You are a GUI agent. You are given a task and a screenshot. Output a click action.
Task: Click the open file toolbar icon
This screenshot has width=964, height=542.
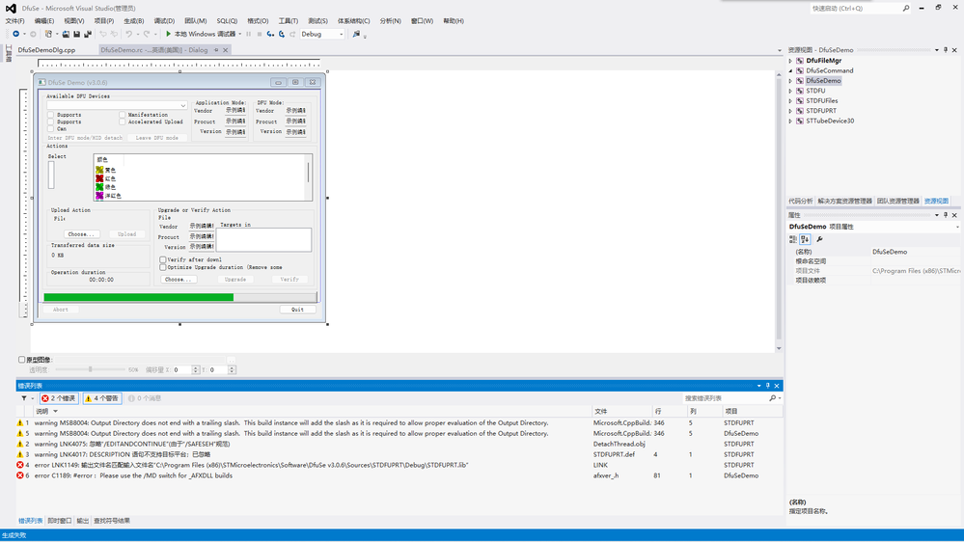(x=66, y=34)
